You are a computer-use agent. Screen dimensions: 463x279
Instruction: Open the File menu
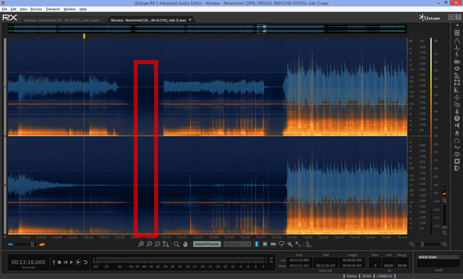tap(4, 9)
